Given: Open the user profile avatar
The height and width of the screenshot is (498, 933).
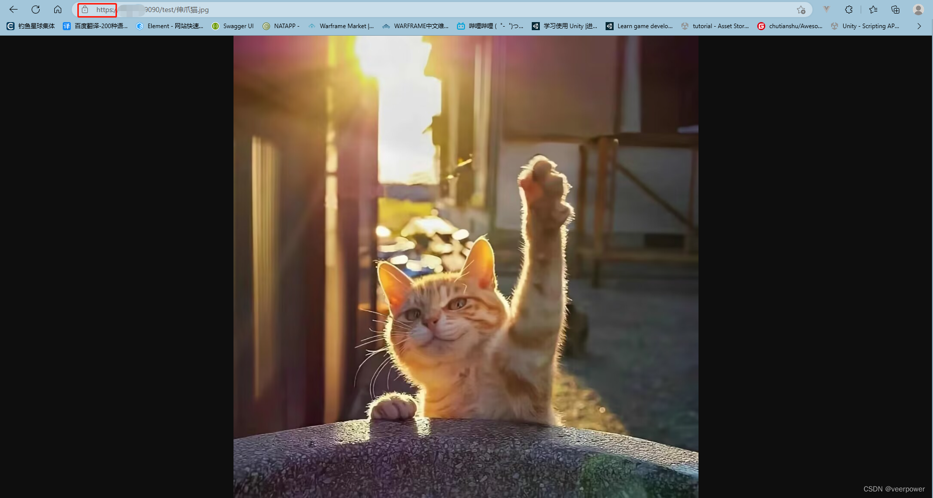Looking at the screenshot, I should 918,10.
